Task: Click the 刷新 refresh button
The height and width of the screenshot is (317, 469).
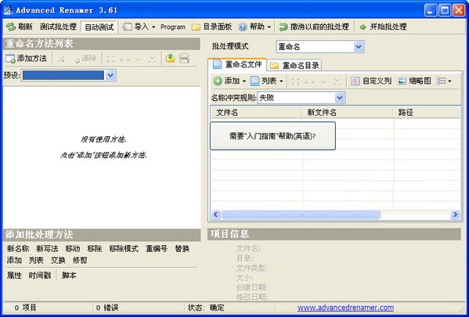Action: pos(20,27)
